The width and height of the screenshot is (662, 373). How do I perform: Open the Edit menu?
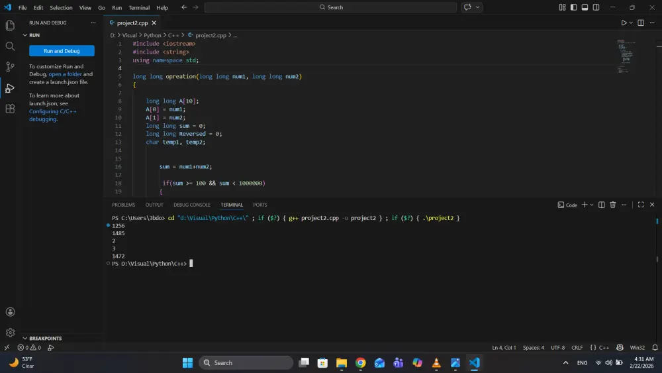click(x=38, y=7)
